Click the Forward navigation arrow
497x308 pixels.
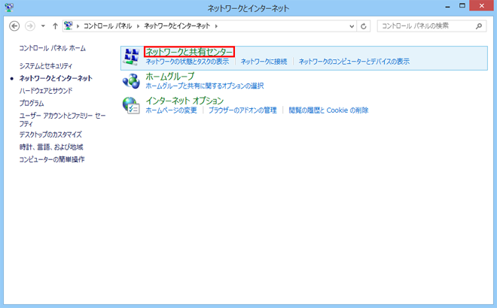click(30, 26)
